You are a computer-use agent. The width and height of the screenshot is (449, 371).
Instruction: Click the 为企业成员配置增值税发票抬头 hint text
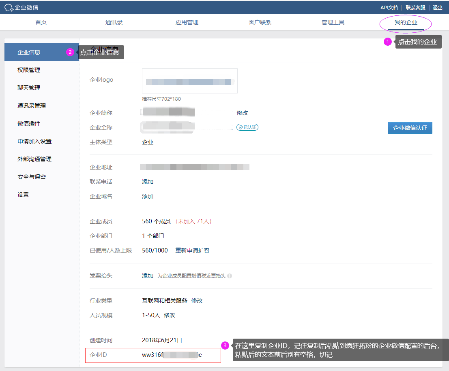click(191, 276)
